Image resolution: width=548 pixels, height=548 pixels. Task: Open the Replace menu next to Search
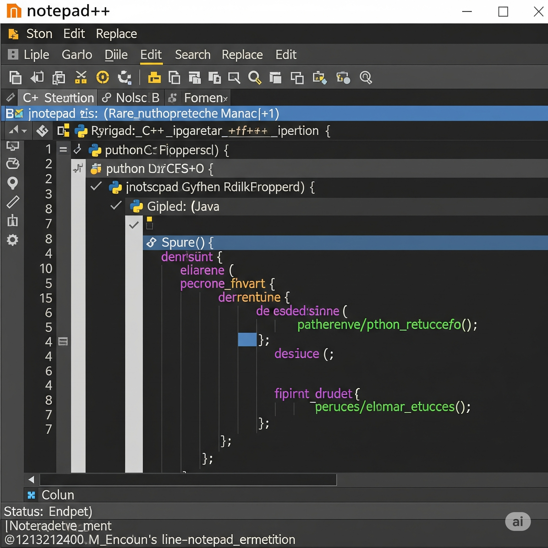[242, 55]
